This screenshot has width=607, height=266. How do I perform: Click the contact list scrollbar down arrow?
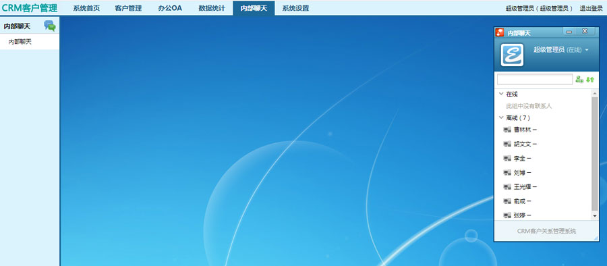pos(595,215)
